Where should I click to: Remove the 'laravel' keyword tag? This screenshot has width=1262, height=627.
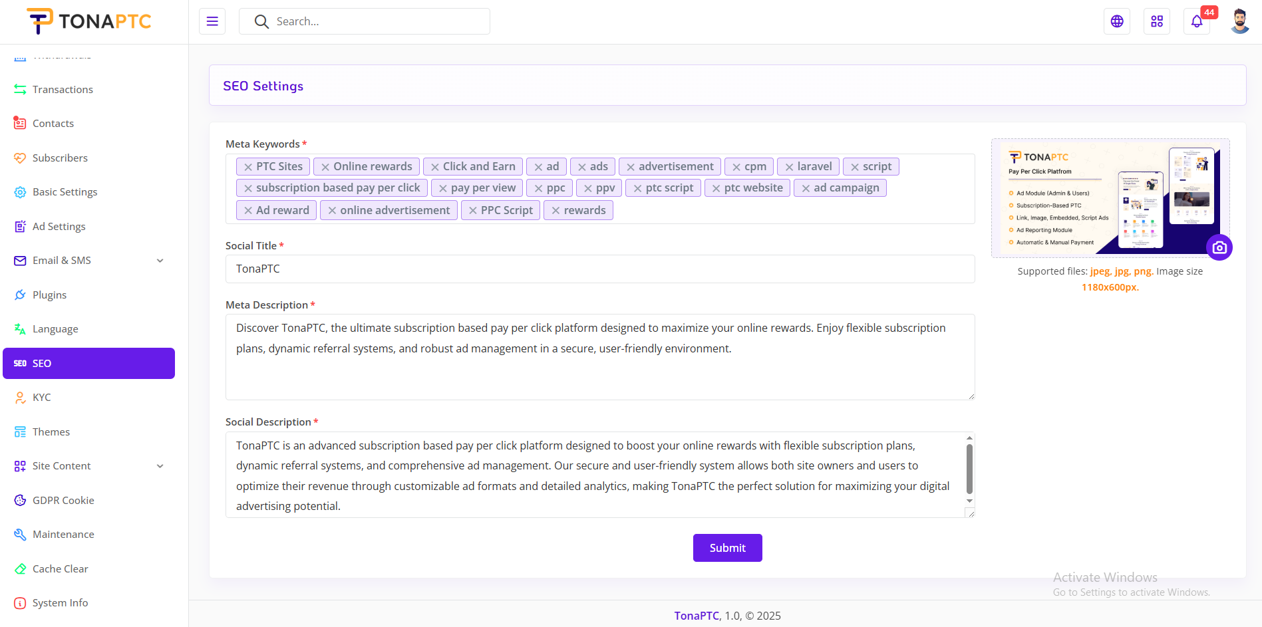(789, 167)
